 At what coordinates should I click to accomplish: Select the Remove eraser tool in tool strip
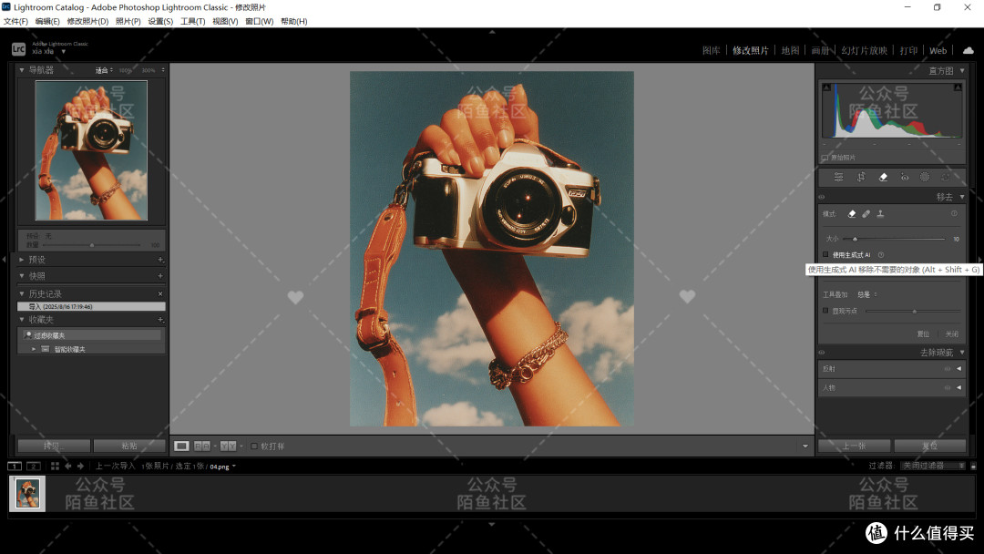tap(883, 178)
